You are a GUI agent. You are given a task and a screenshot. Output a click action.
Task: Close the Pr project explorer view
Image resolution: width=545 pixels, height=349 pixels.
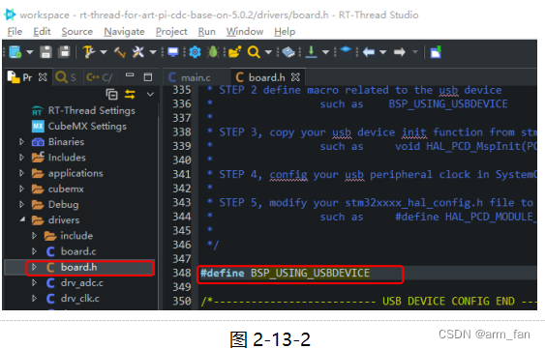43,77
